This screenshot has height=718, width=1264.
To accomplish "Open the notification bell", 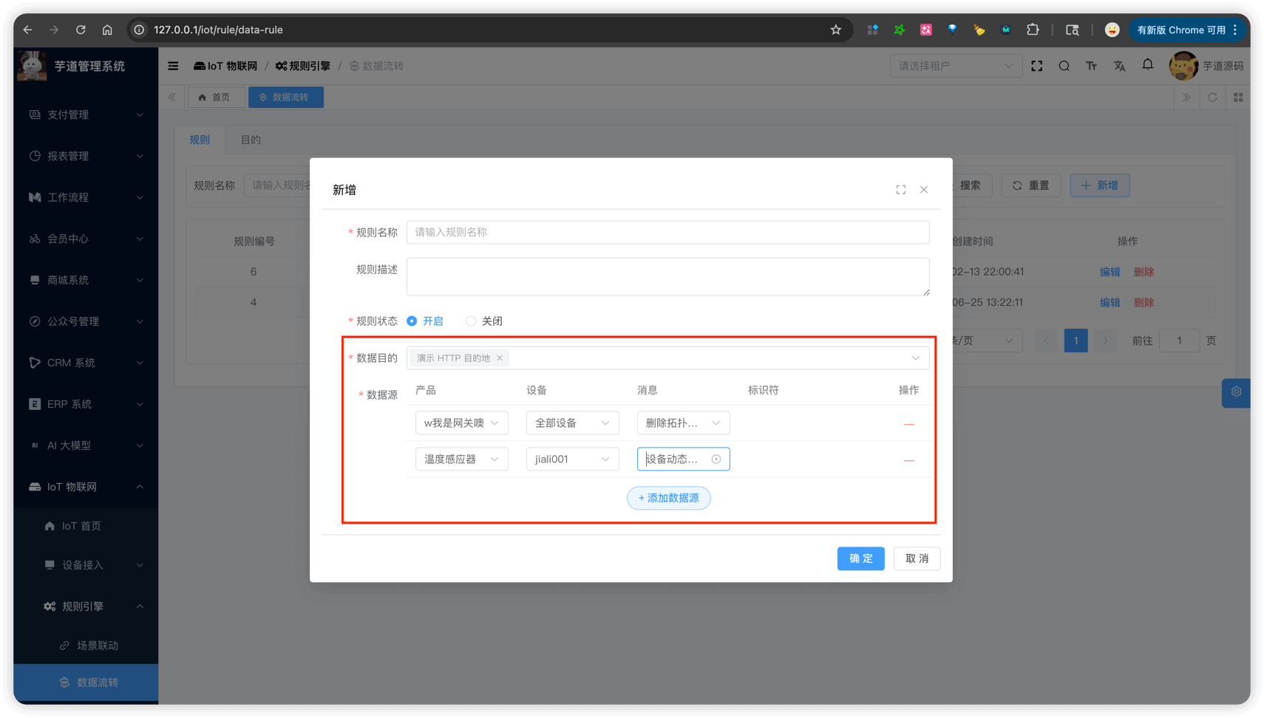I will pos(1147,65).
